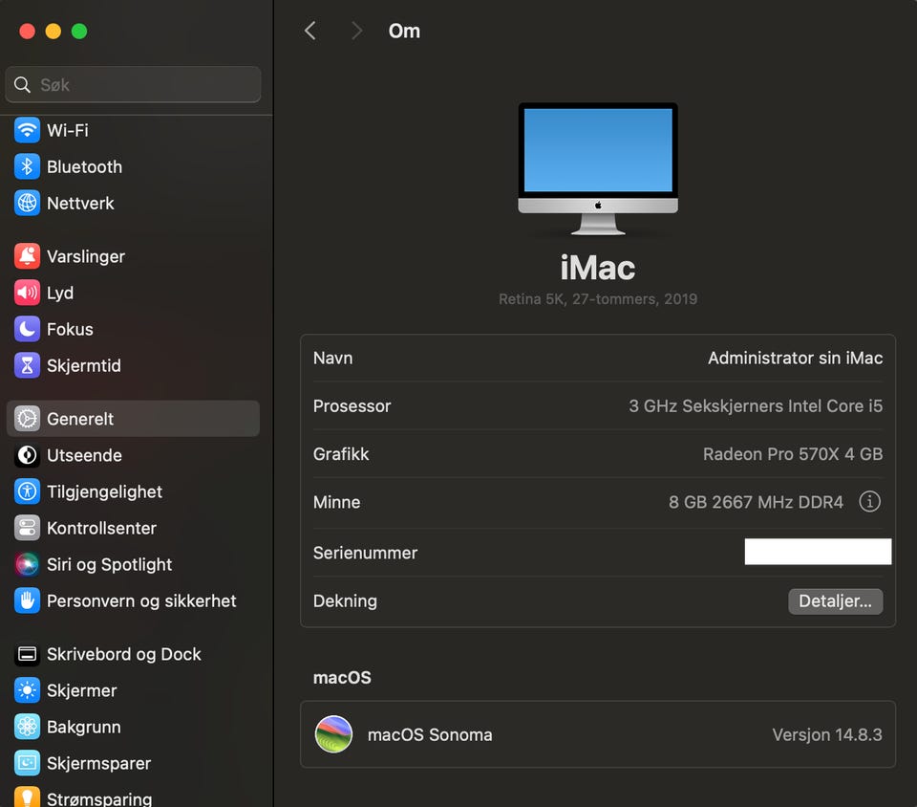The height and width of the screenshot is (807, 917).
Task: Click the memory value 8 GB 2667 MHz DDR4
Action: pyautogui.click(x=756, y=502)
